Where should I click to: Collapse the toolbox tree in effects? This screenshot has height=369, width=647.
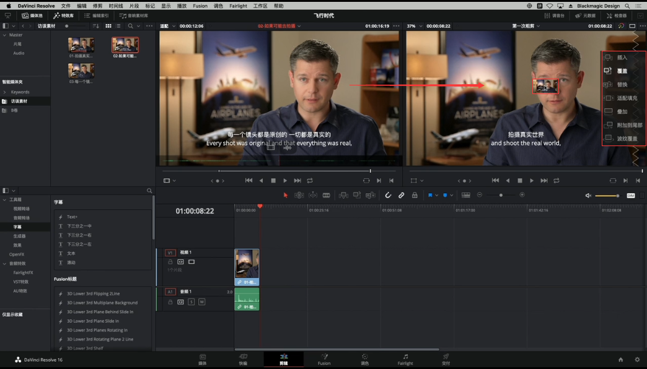[4, 199]
